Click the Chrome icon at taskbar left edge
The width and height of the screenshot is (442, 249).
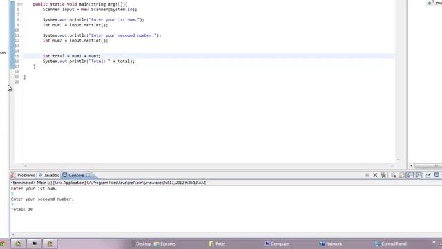pyautogui.click(x=3, y=244)
